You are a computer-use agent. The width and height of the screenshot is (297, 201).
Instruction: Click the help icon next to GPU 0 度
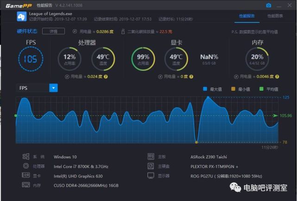(191, 77)
